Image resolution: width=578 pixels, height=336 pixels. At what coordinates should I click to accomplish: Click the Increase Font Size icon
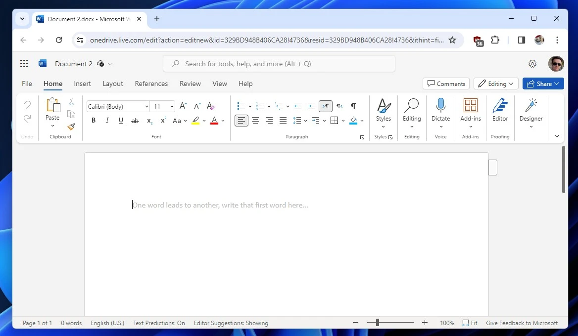pyautogui.click(x=183, y=106)
